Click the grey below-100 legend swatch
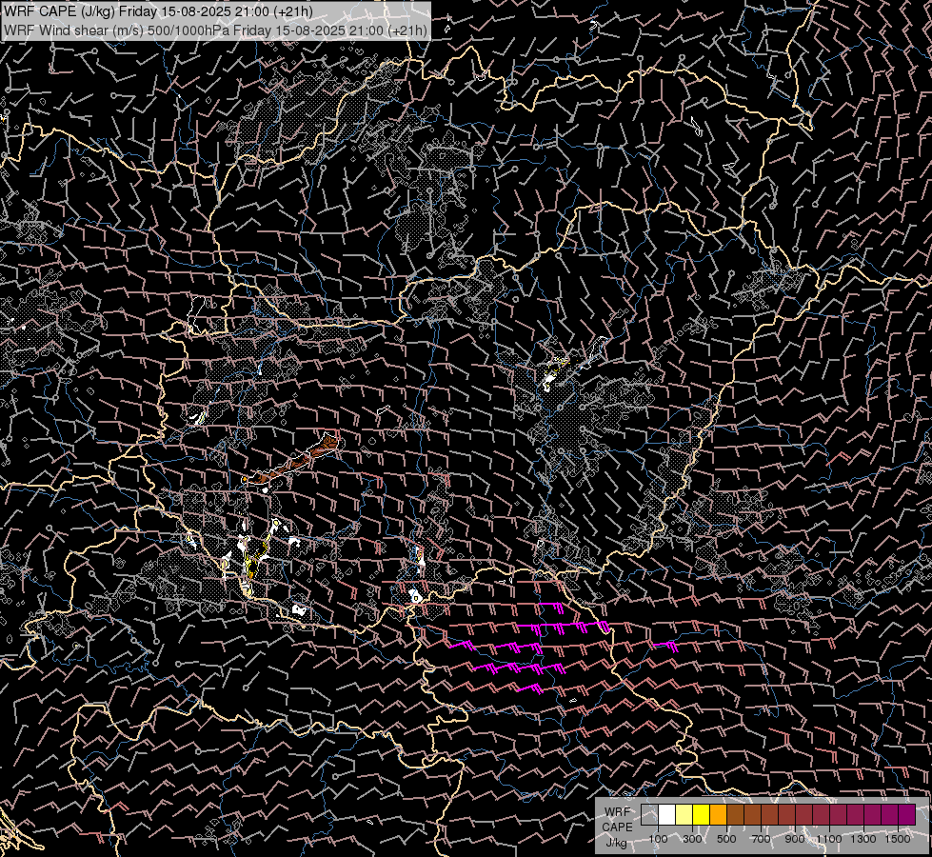Screen dimensions: 932x857 coord(649,814)
